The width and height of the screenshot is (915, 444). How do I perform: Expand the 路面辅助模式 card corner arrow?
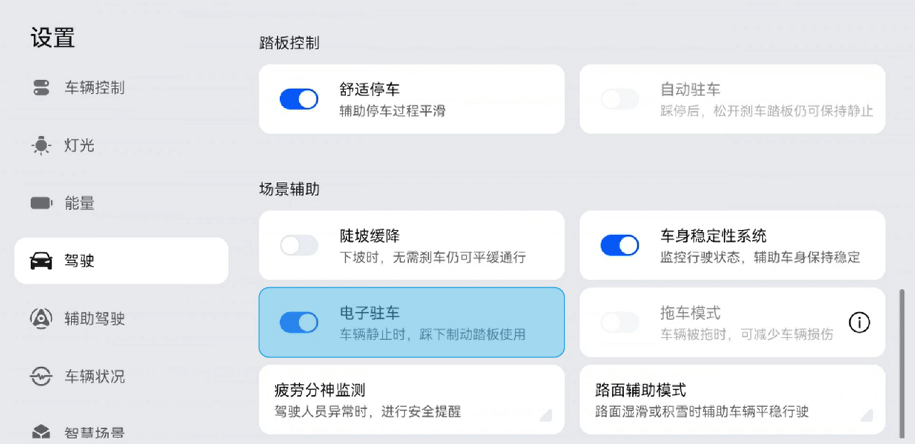click(867, 415)
